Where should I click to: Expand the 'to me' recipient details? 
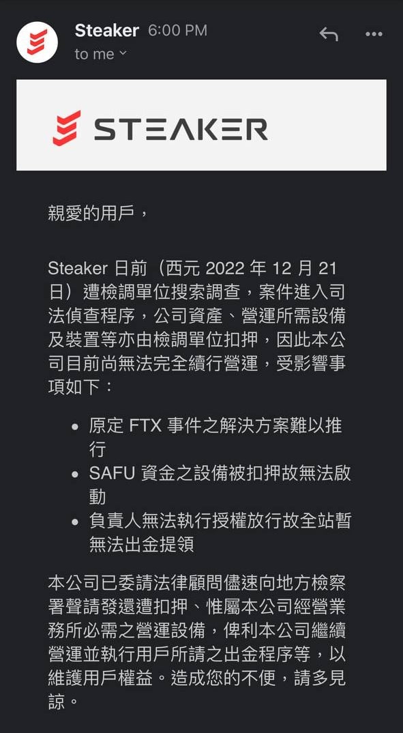(95, 54)
